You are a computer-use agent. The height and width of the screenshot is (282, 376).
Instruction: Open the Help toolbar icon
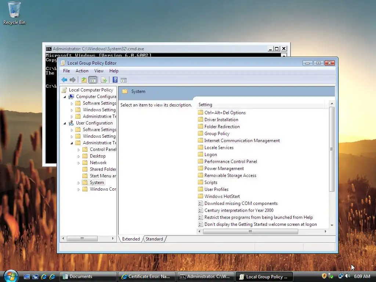pos(115,80)
